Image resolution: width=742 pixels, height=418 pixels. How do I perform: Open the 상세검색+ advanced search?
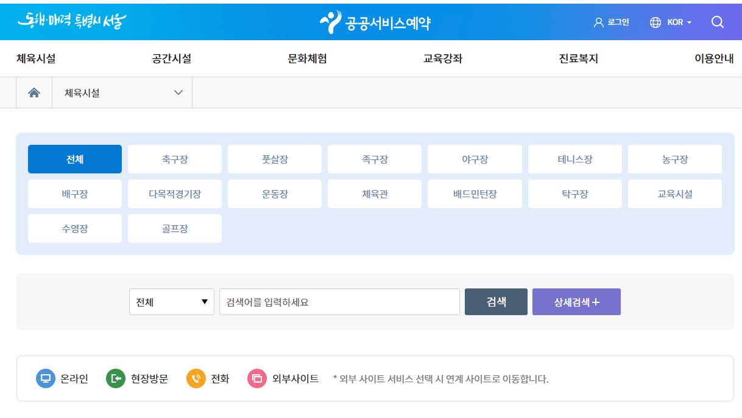click(576, 301)
